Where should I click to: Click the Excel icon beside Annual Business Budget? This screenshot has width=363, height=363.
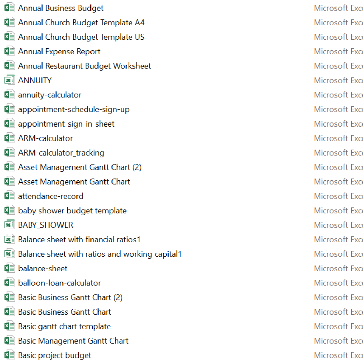10,8
